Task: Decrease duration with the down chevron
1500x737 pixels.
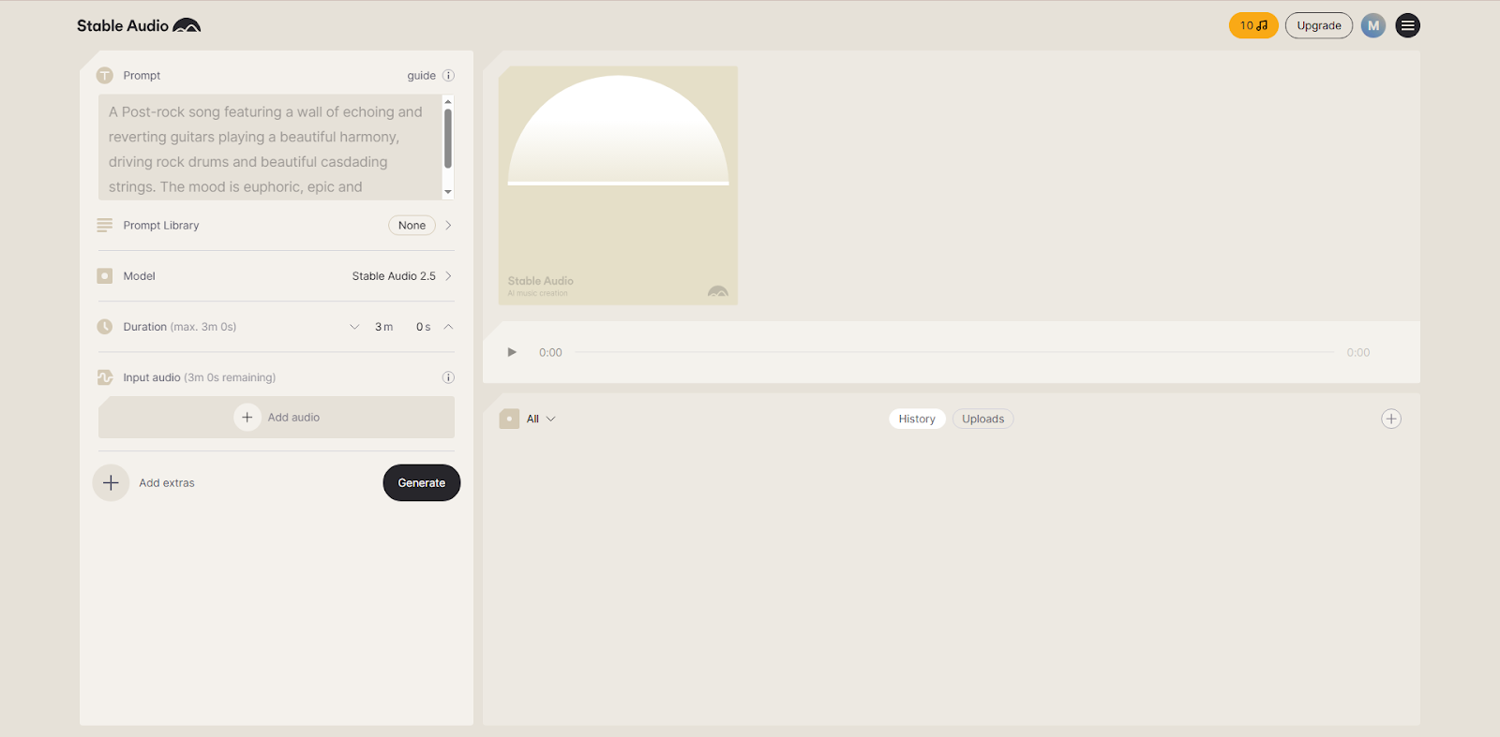Action: point(354,327)
